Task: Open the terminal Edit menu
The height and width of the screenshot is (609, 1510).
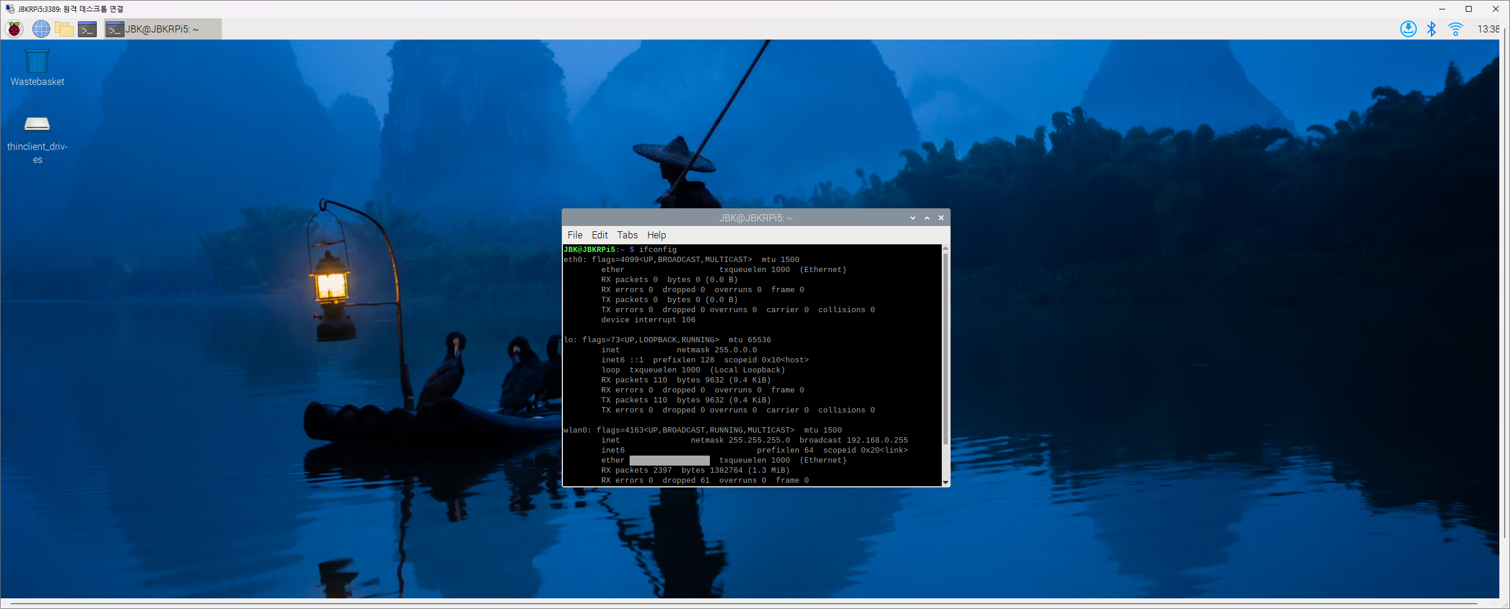Action: [x=599, y=235]
